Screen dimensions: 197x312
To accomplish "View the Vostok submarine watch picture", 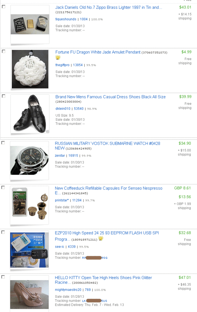I will click(x=30, y=160).
